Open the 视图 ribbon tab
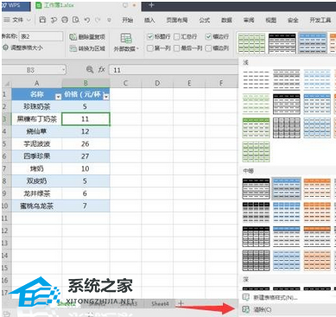336x317 pixels. pyautogui.click(x=271, y=20)
